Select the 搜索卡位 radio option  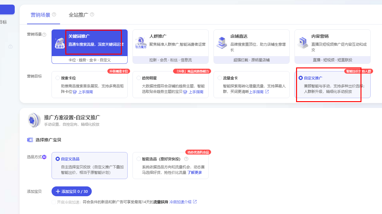(58, 78)
